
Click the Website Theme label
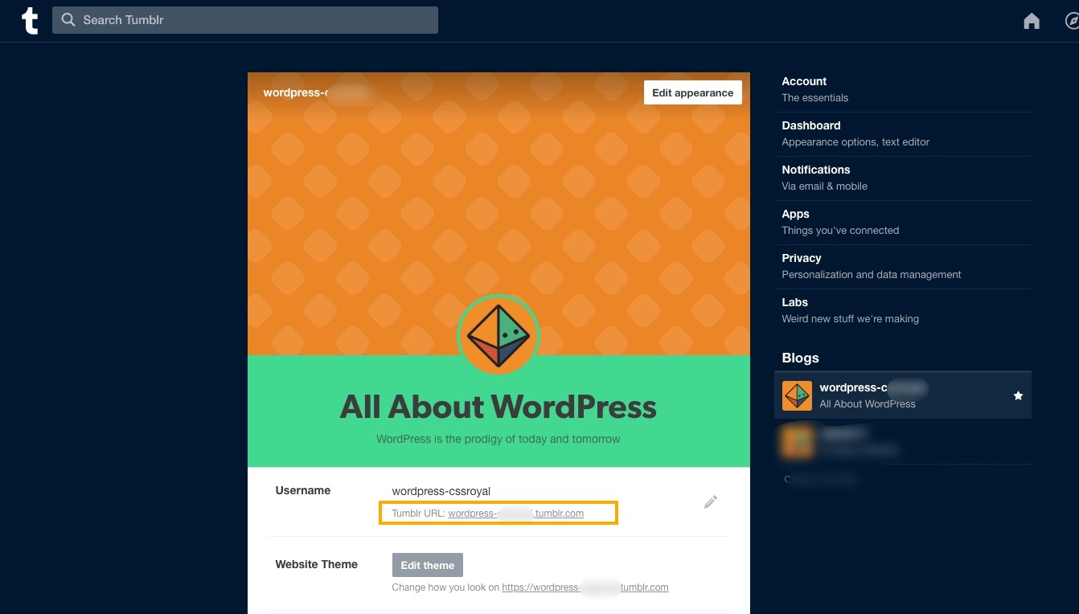tap(316, 564)
